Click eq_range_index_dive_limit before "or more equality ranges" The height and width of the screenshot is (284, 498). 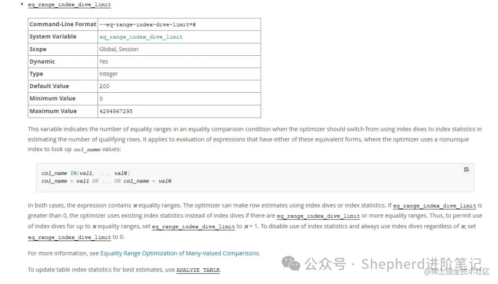(318, 216)
